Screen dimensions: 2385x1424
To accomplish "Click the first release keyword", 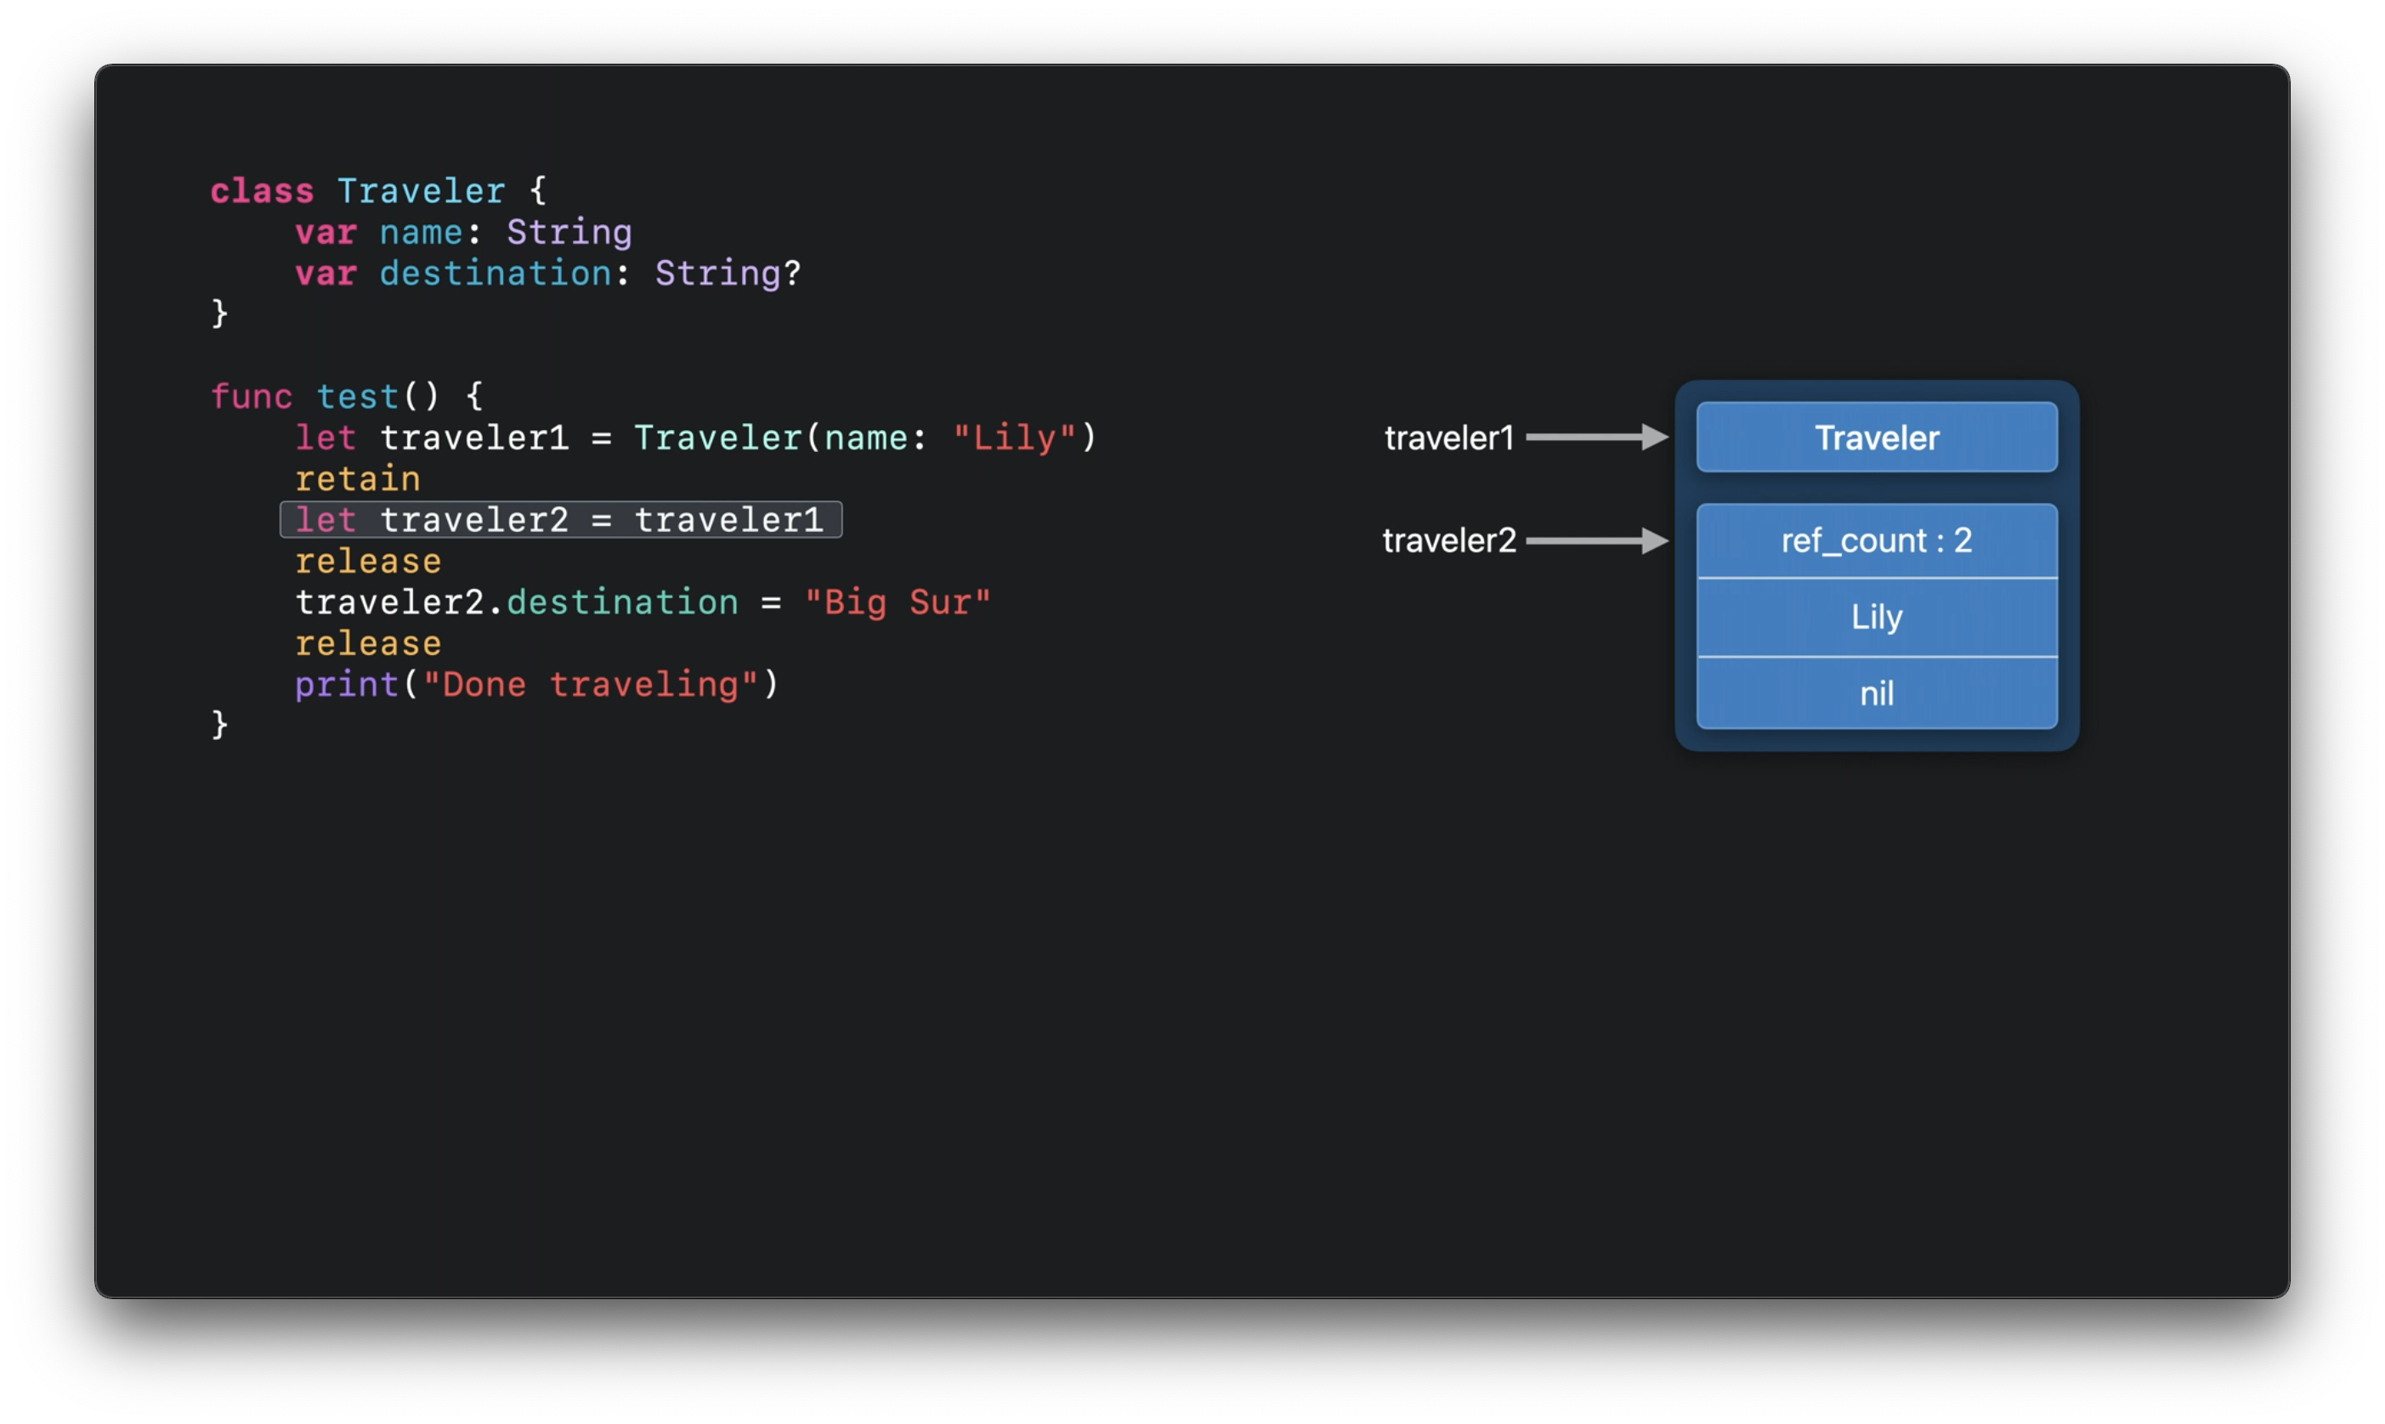I will (367, 562).
